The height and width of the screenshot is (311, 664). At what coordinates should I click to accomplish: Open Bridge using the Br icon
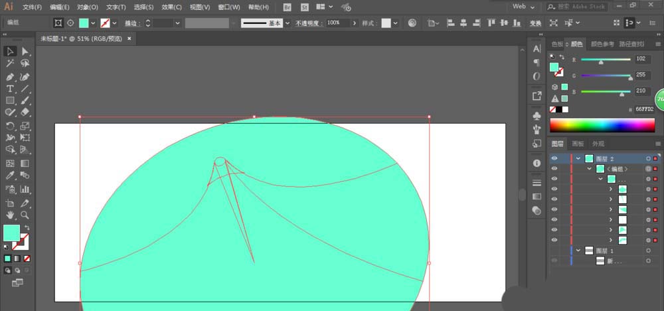coord(288,7)
